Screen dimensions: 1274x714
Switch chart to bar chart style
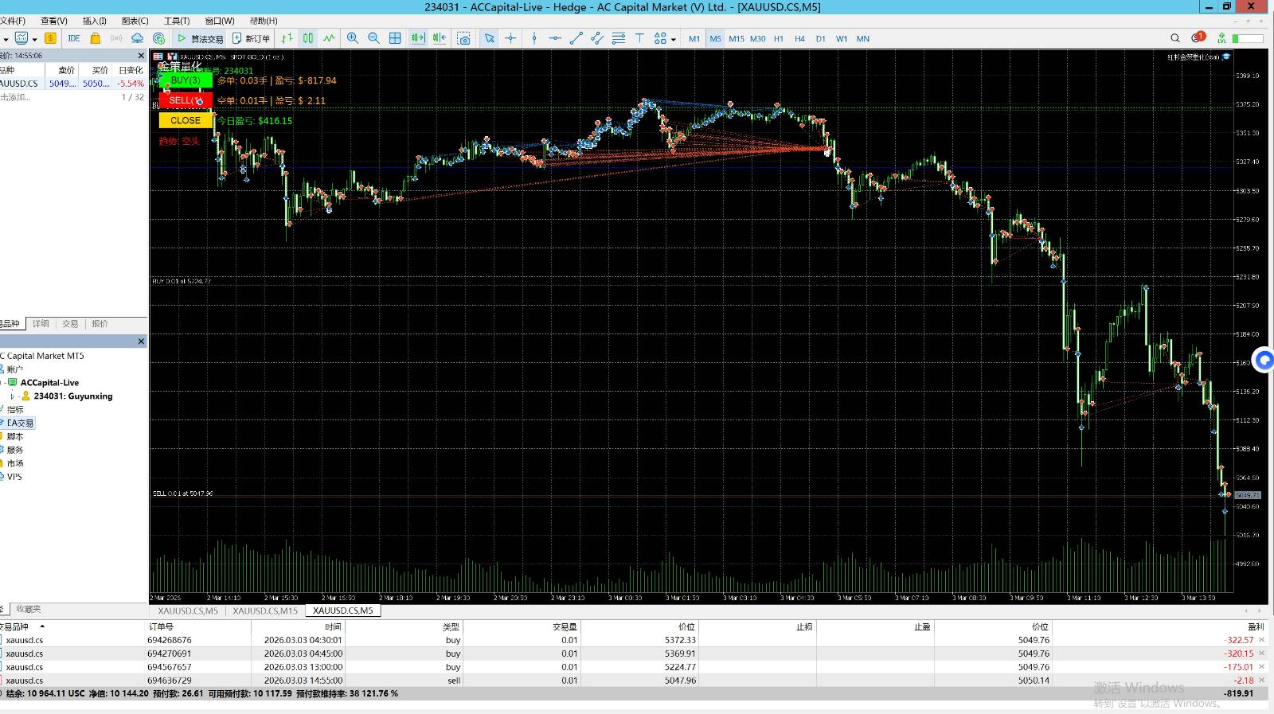287,38
